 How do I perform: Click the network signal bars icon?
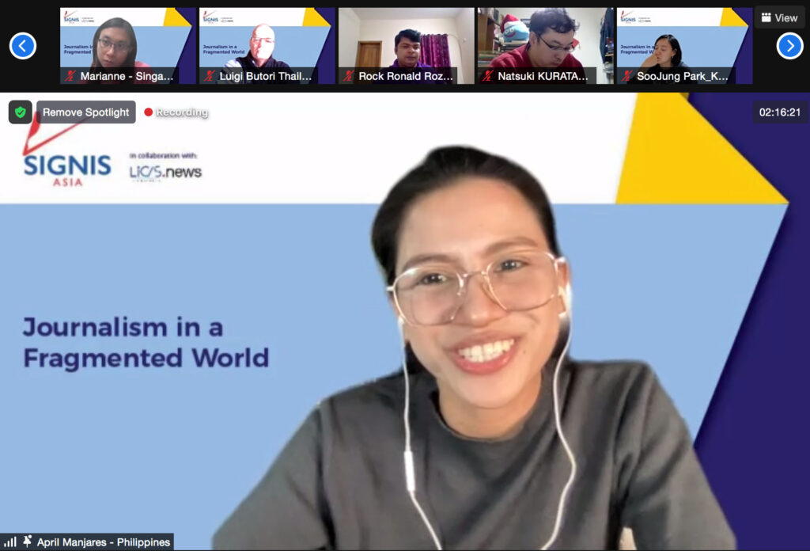(x=10, y=542)
